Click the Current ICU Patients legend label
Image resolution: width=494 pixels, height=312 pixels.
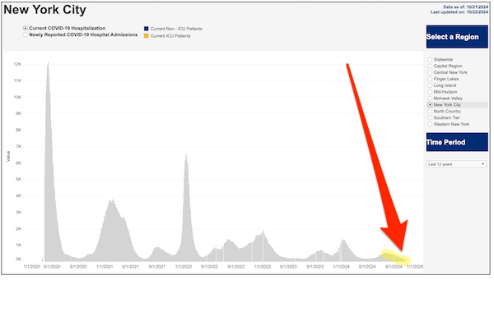point(170,36)
